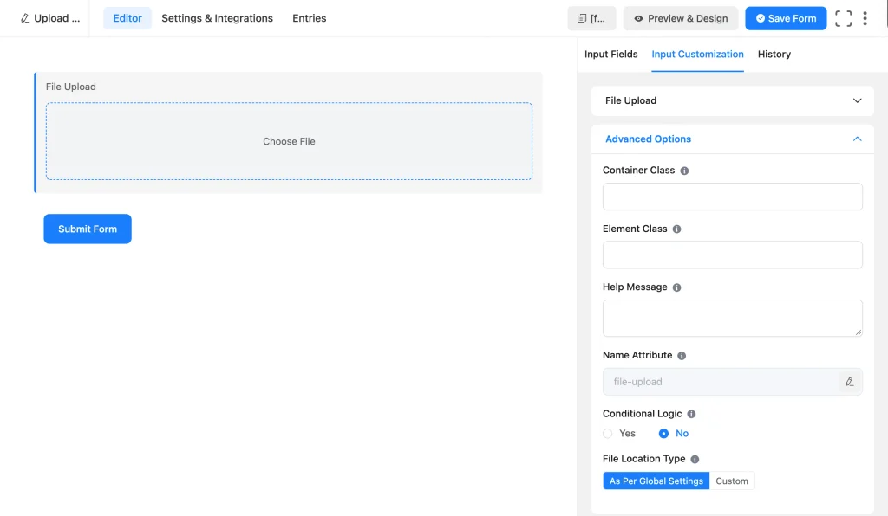
Task: Click the file-upload Name Attribute field
Action: coord(732,382)
